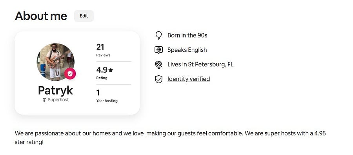Open the Identity verified link
This screenshot has height=155, width=353.
188,79
